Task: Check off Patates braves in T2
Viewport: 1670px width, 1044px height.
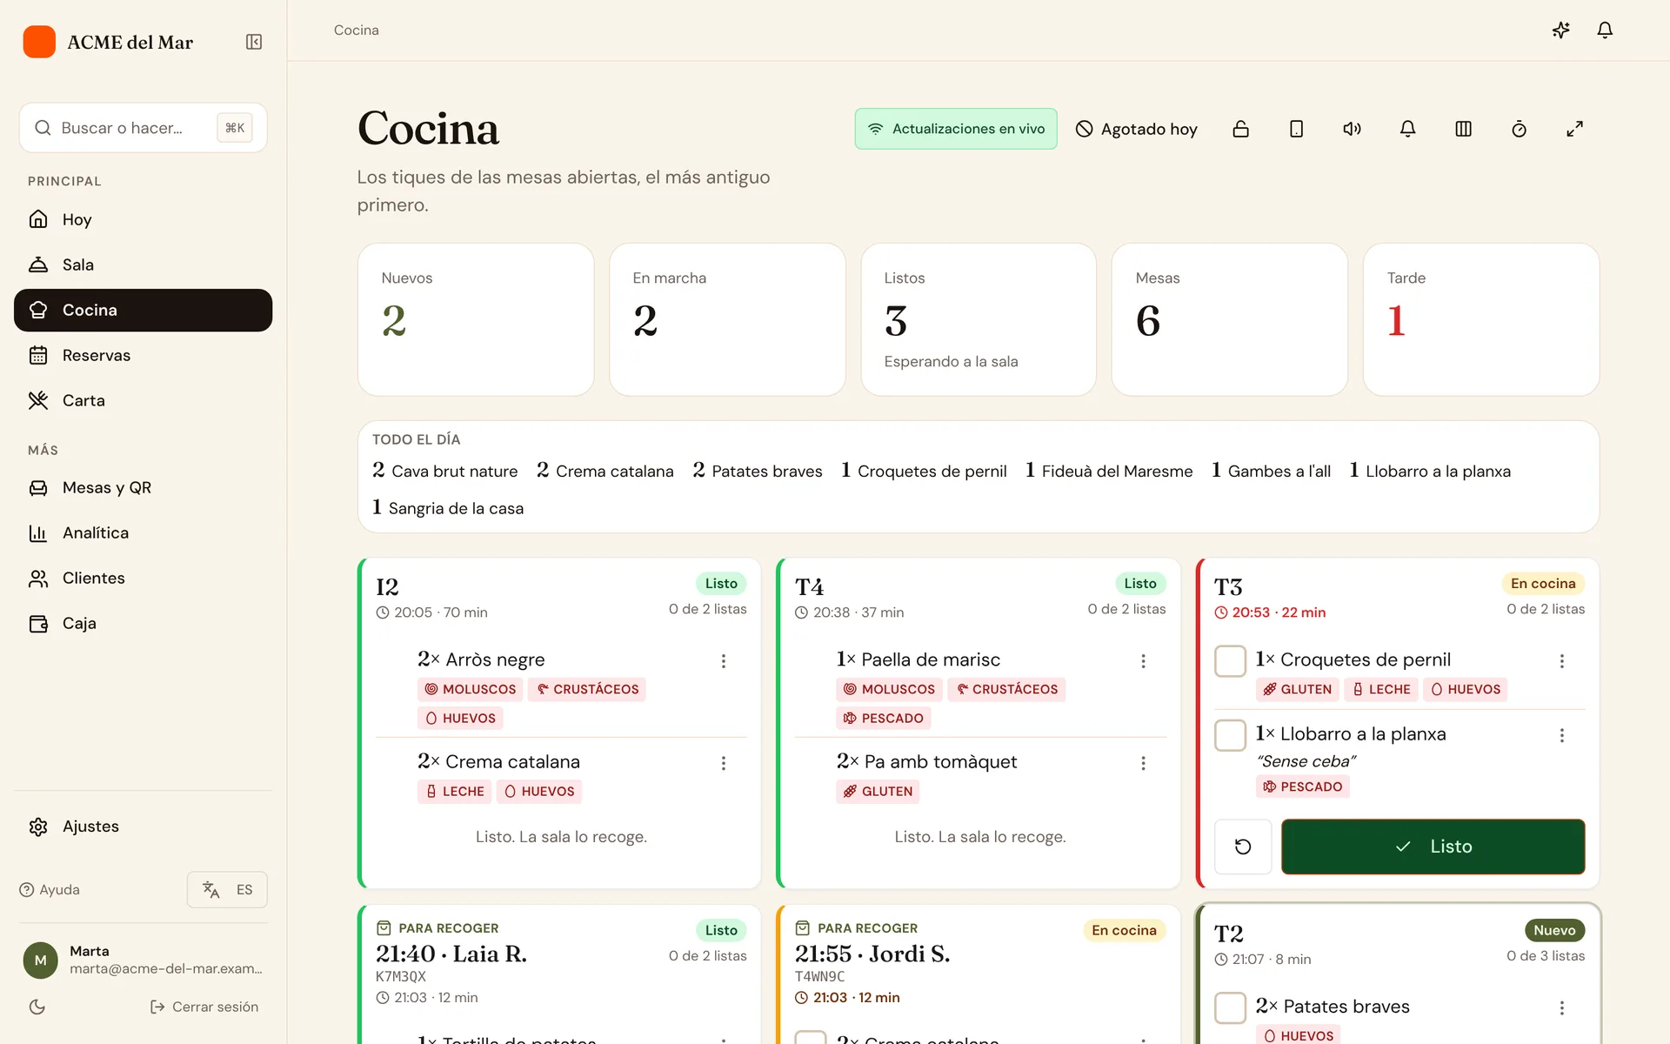Action: [1230, 1007]
